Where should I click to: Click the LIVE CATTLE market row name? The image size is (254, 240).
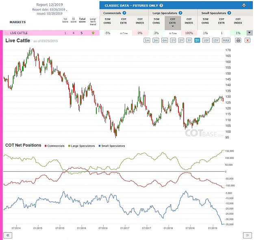click(19, 33)
